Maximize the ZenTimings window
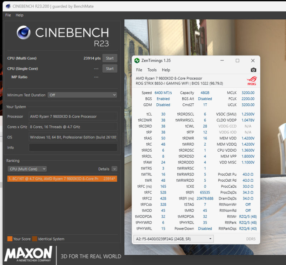This screenshot has height=265, width=286. 237,60
